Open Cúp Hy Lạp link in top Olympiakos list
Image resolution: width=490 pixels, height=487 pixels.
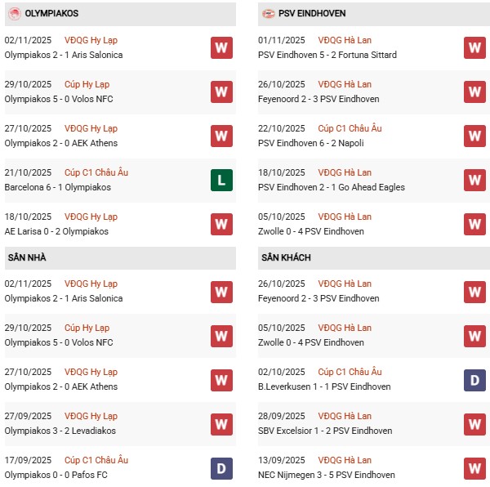(87, 84)
